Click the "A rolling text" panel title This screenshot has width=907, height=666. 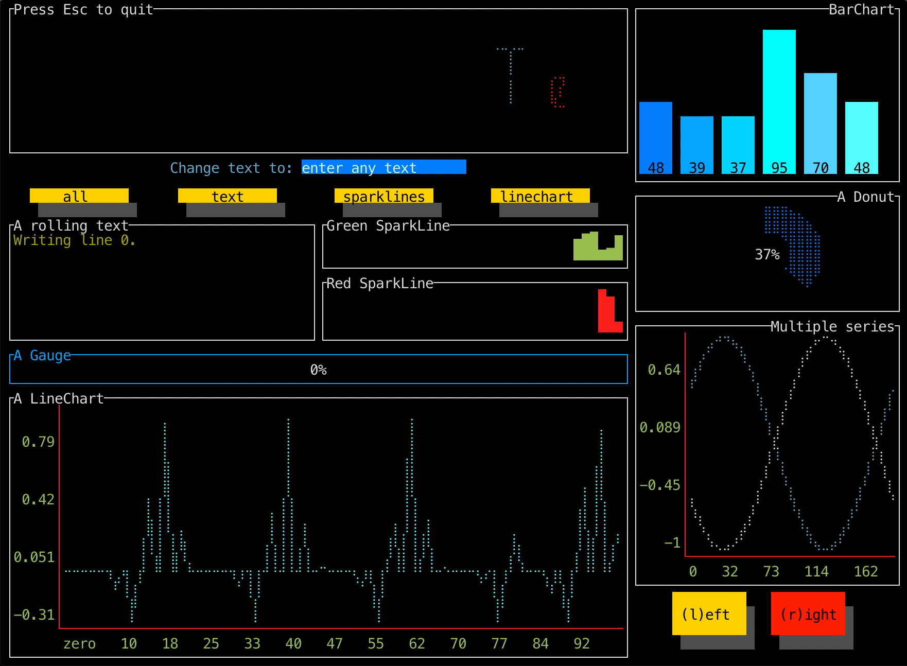pyautogui.click(x=71, y=225)
